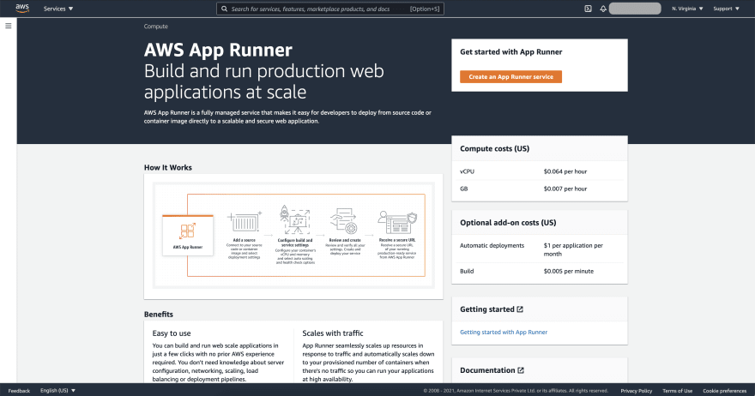This screenshot has width=755, height=396.
Task: Click the Add a source container icon
Action: (x=245, y=223)
